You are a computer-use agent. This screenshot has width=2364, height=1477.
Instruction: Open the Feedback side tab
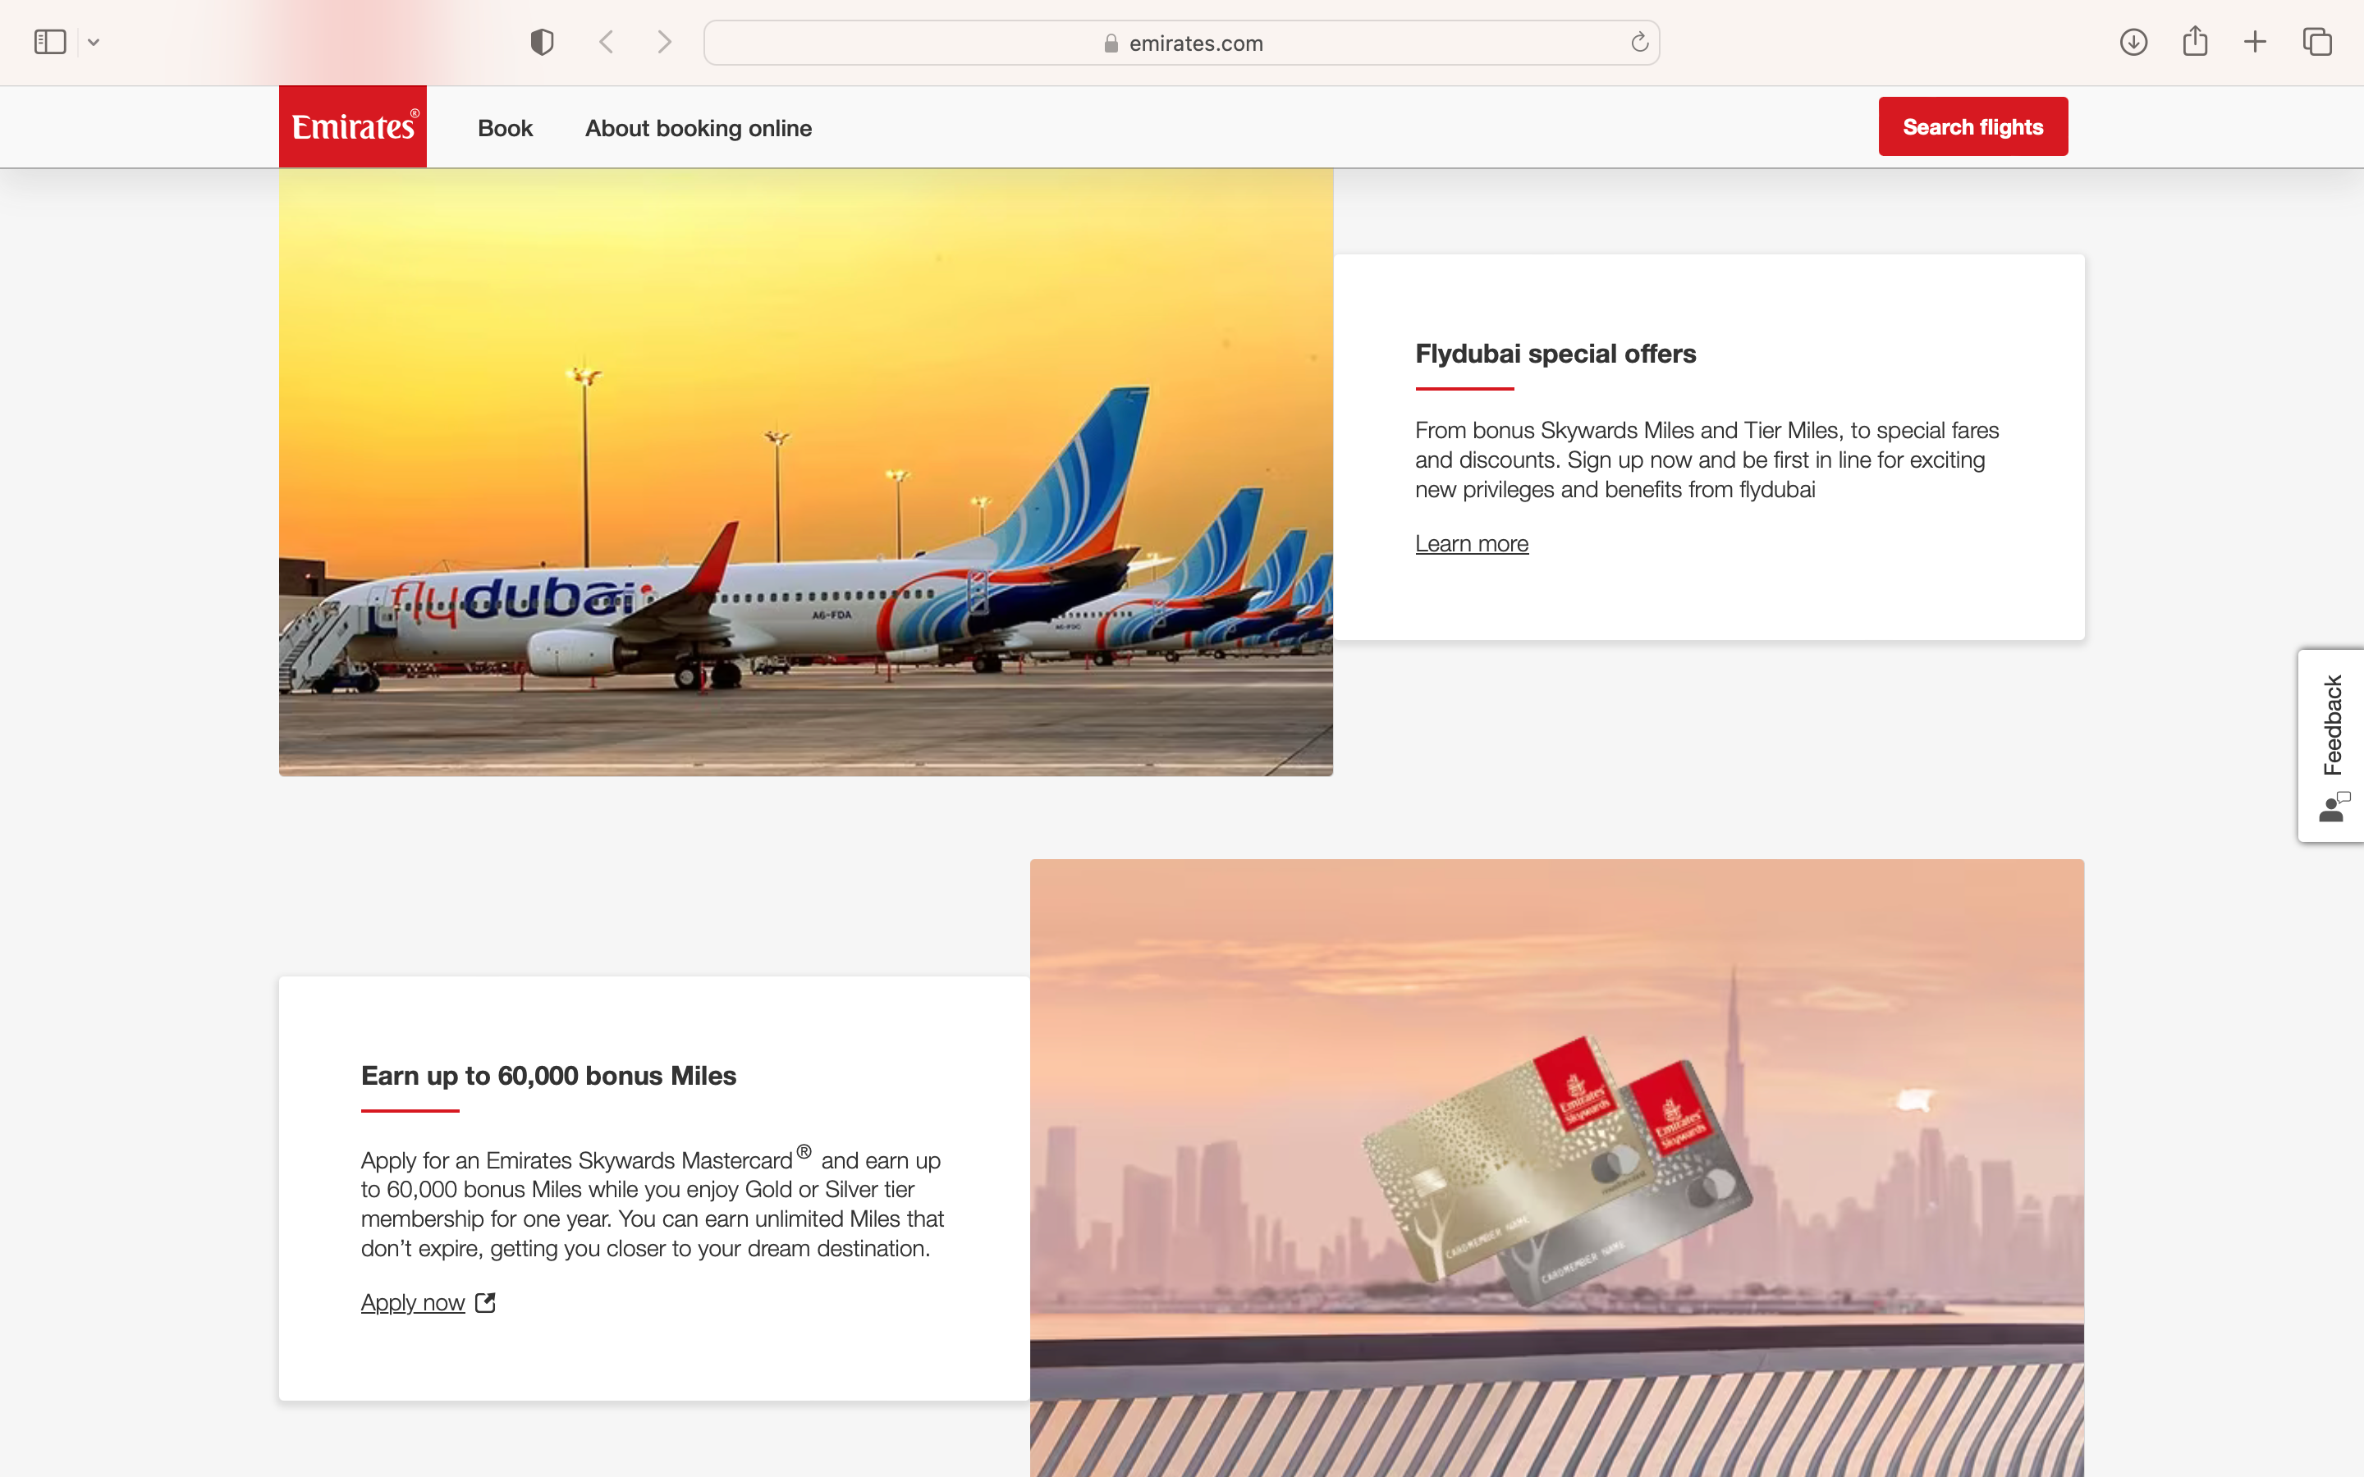(2332, 745)
